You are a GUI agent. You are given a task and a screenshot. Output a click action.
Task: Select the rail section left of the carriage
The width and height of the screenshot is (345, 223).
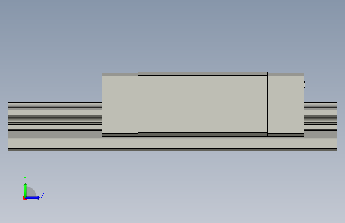click(x=55, y=119)
